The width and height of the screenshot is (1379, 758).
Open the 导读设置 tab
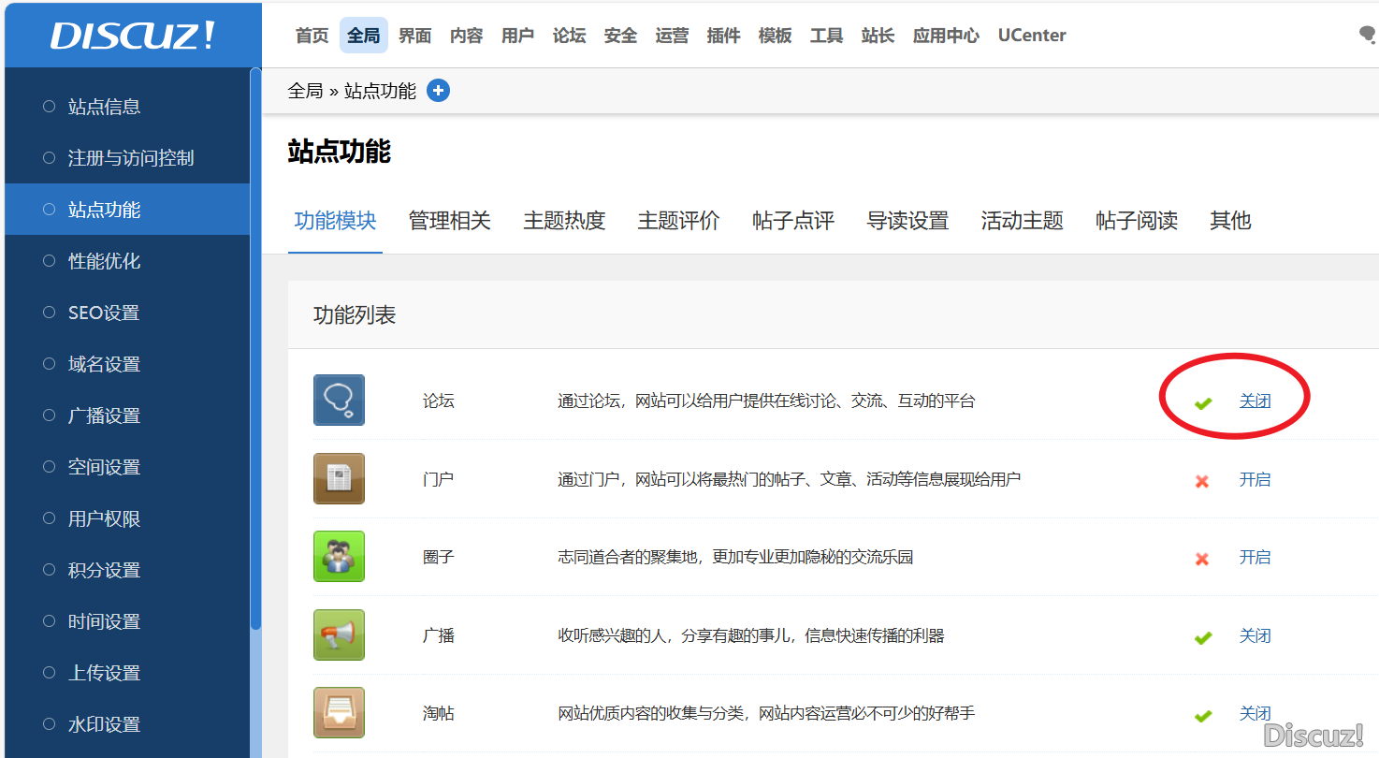907,221
